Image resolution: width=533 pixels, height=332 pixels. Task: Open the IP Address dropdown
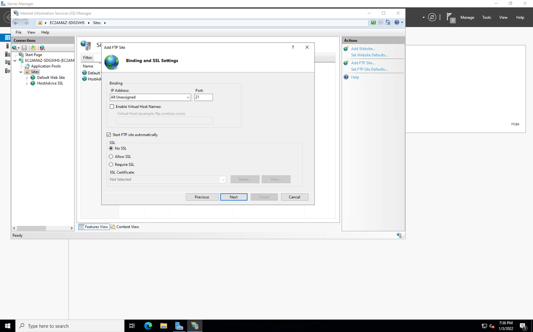(x=188, y=97)
